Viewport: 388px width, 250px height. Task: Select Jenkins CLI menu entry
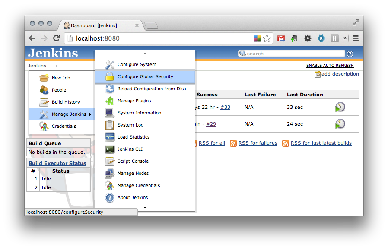point(145,149)
